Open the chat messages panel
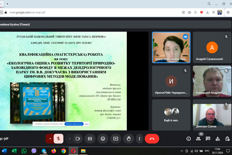Screen dimensions: 232x155 pos(208,139)
